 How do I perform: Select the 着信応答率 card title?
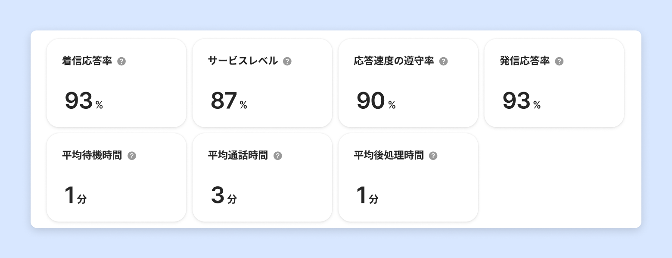click(87, 61)
